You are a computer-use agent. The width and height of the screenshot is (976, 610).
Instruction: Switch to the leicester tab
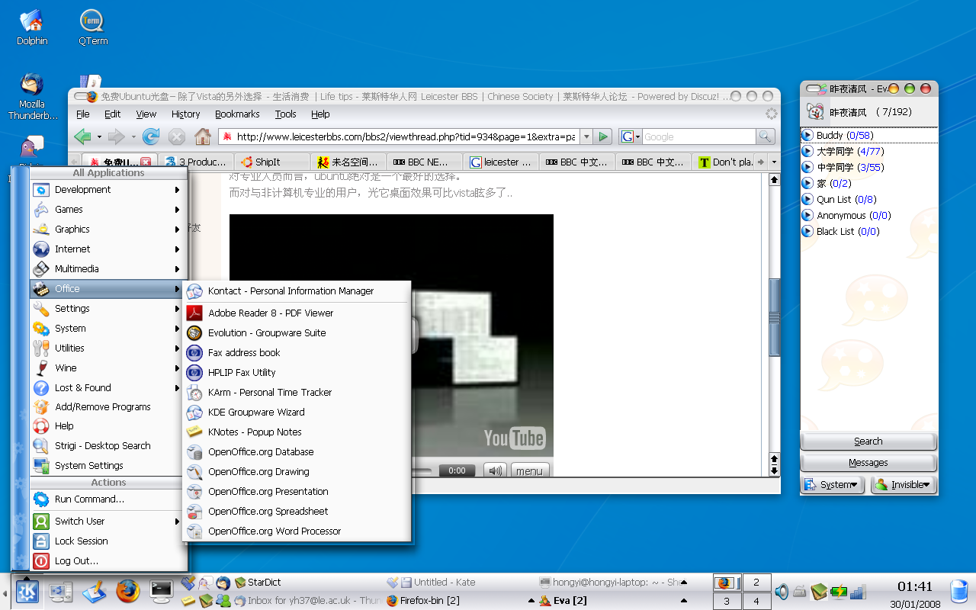[501, 162]
